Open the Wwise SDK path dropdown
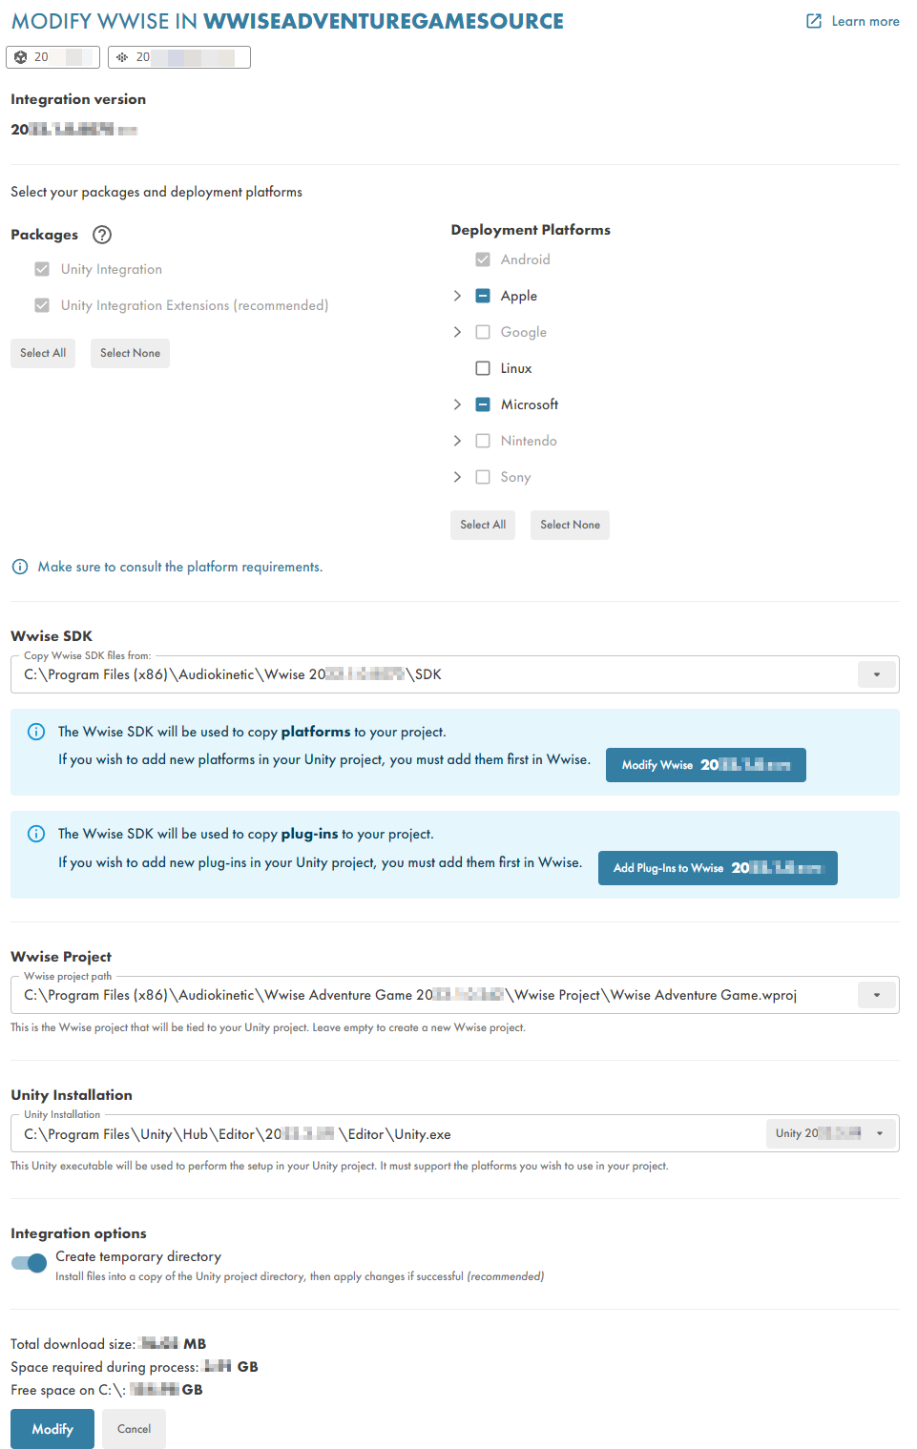Screen dimensions: 917x1449 pyautogui.click(x=877, y=674)
